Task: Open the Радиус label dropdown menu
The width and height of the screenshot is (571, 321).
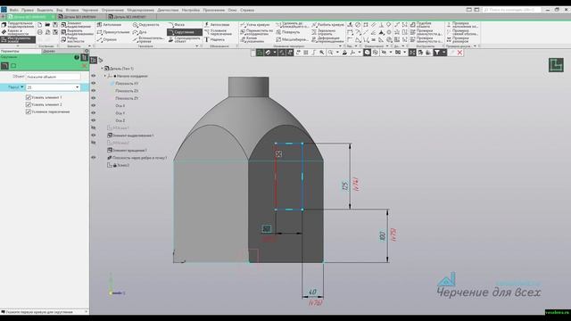Action: (x=21, y=87)
